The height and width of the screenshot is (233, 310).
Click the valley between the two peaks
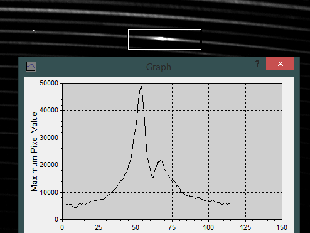153,178
